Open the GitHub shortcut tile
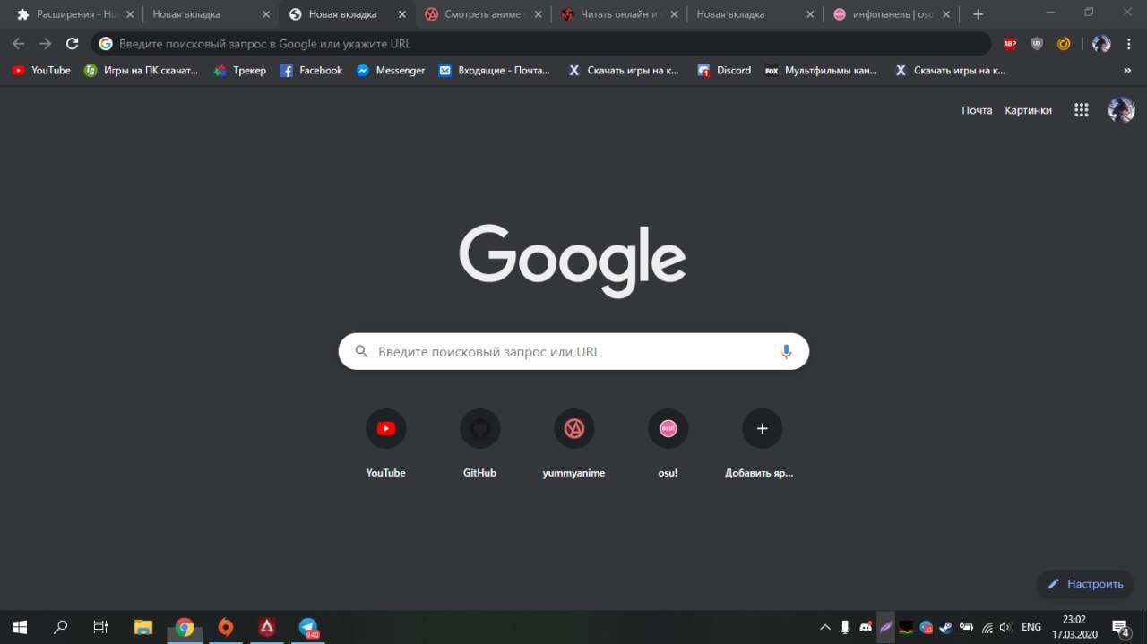Viewport: 1147px width, 644px height. click(x=480, y=429)
